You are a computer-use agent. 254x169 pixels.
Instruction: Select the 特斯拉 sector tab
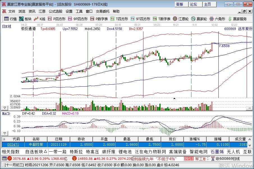coord(76,152)
